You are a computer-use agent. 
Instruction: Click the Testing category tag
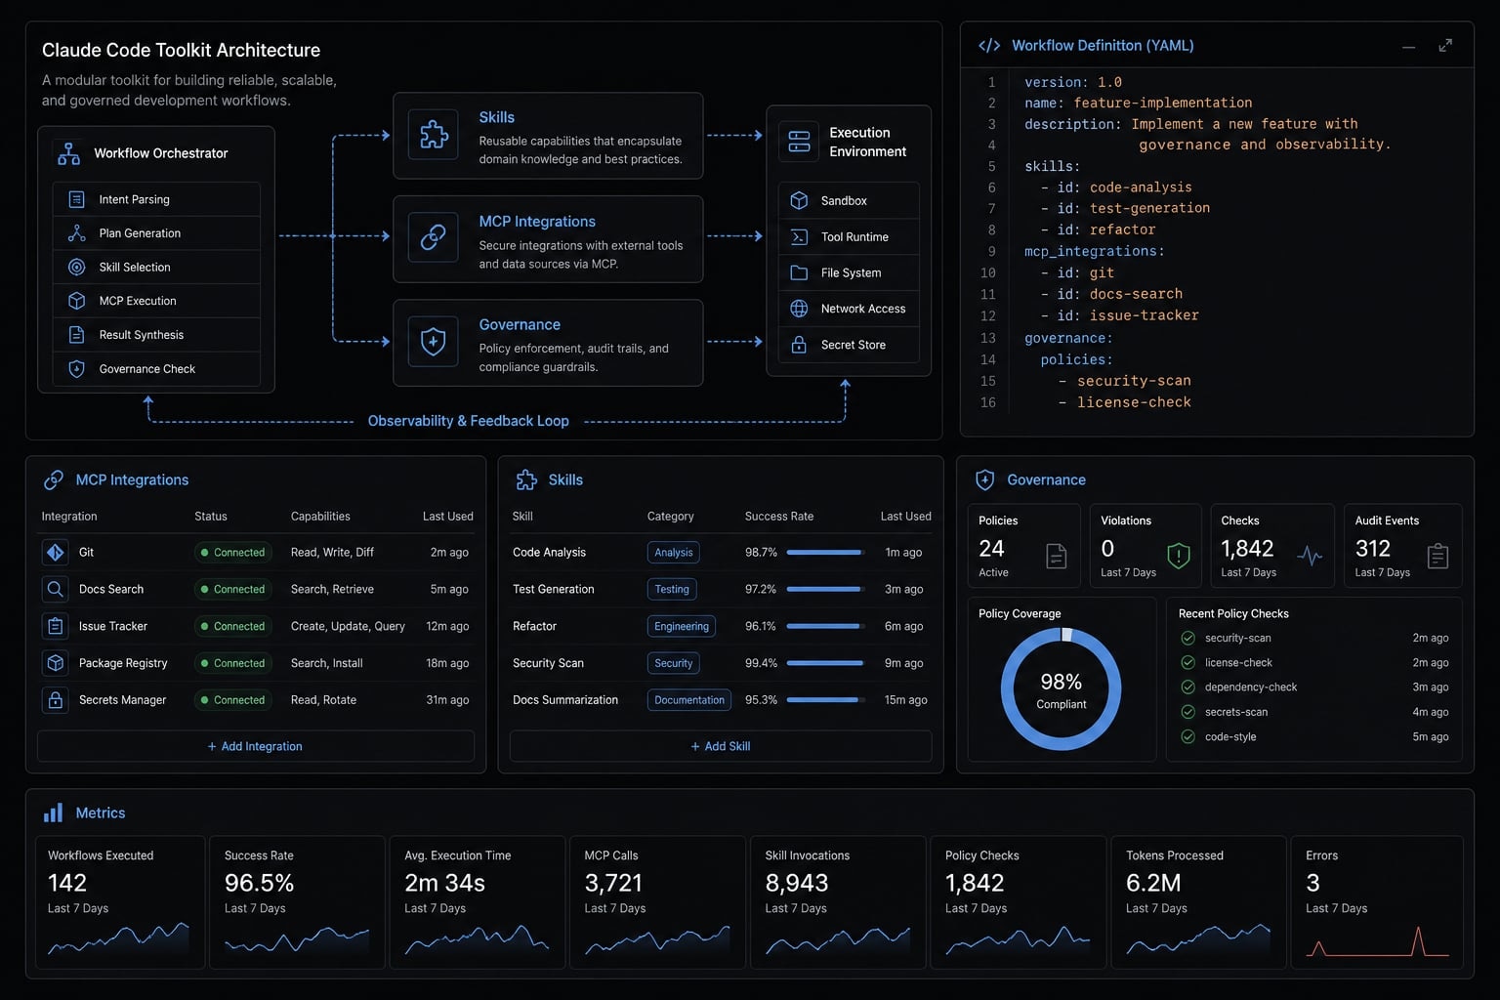click(672, 590)
